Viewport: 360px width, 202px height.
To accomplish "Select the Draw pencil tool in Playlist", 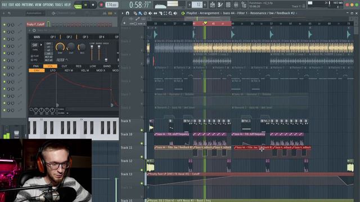I will [135, 13].
